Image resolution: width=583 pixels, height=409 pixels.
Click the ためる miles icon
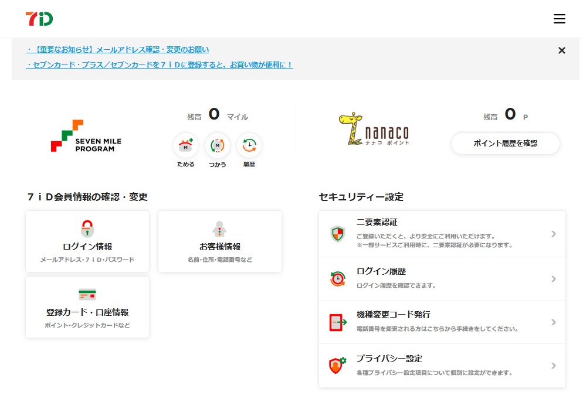click(186, 145)
